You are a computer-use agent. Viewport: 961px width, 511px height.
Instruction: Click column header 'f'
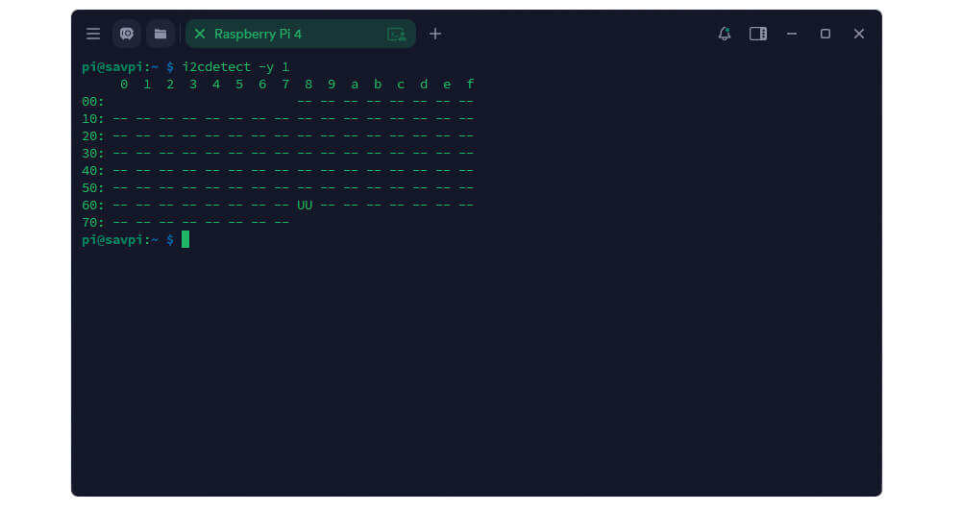470,84
